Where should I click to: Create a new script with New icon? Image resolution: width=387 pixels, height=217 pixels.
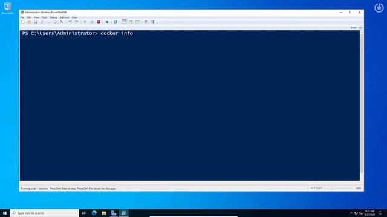coord(23,22)
